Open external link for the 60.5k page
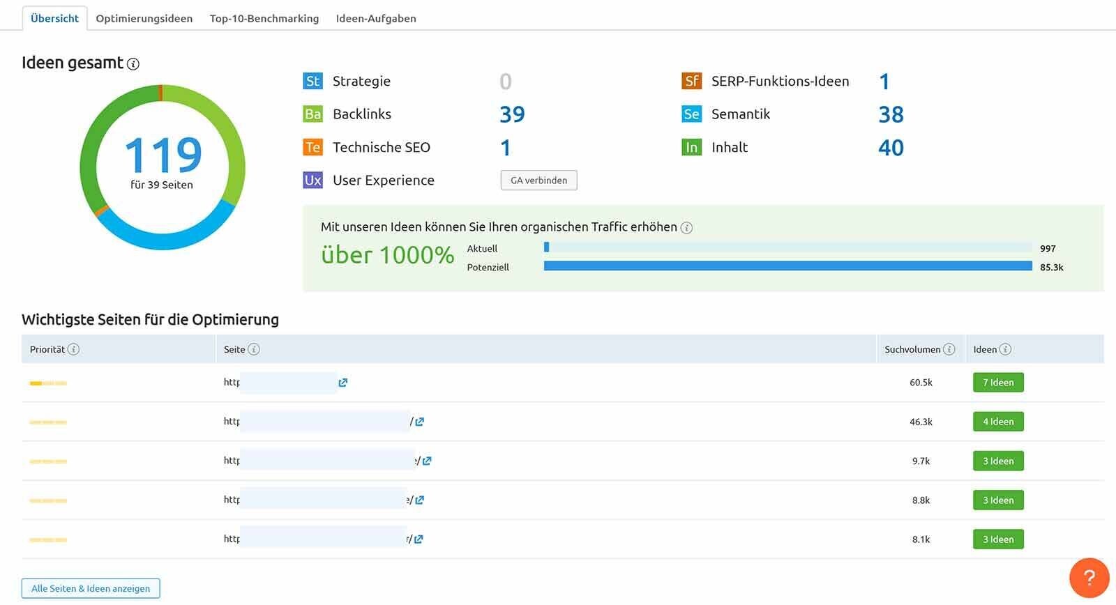This screenshot has height=605, width=1116. click(x=342, y=383)
